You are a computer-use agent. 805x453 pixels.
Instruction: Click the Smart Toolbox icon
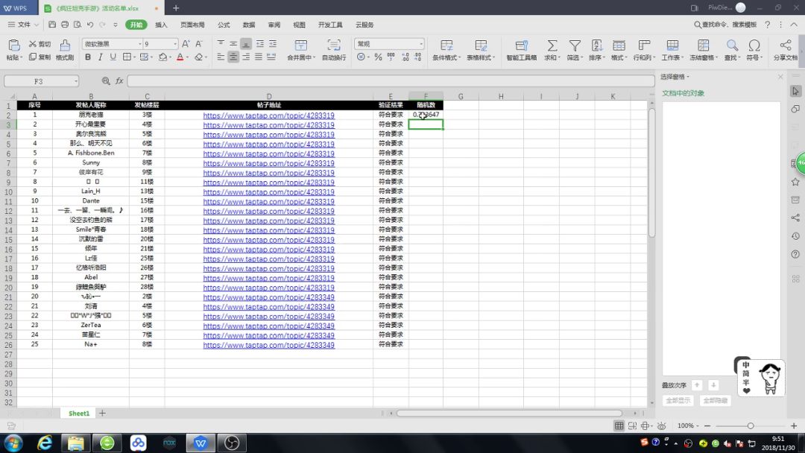pyautogui.click(x=521, y=45)
